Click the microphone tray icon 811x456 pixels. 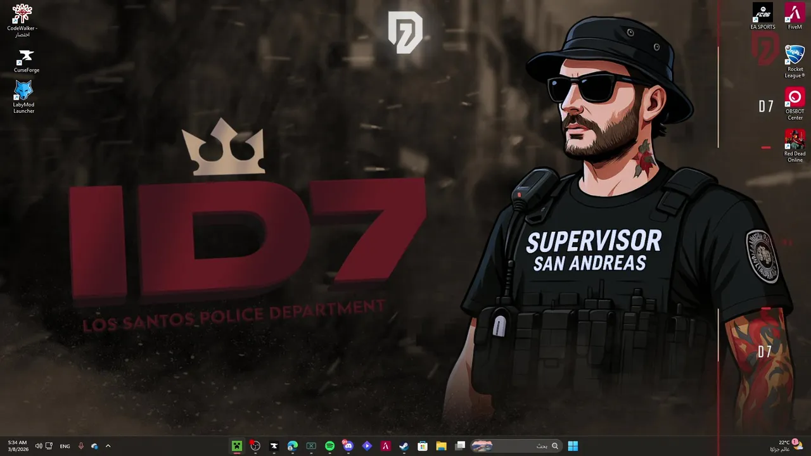81,446
